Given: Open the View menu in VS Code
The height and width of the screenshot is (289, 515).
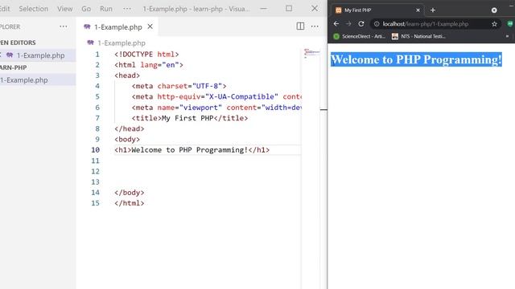Looking at the screenshot, I should click(64, 9).
